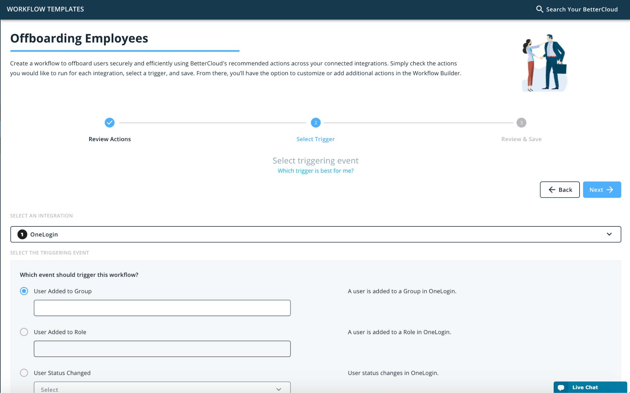Click the Back button
Image resolution: width=630 pixels, height=393 pixels.
point(560,190)
